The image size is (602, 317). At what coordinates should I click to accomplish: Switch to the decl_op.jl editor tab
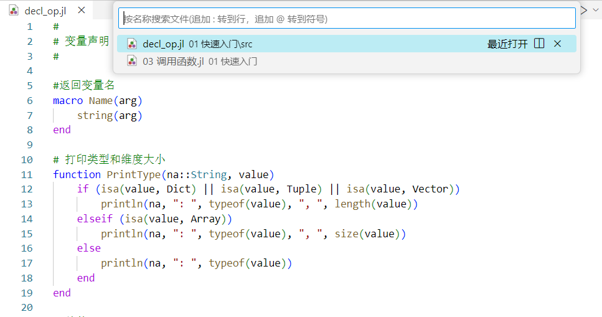point(45,11)
